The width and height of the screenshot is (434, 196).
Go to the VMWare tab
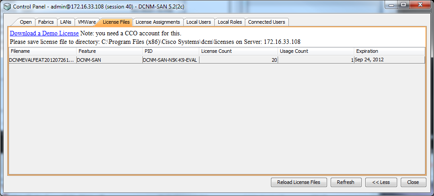pos(87,22)
